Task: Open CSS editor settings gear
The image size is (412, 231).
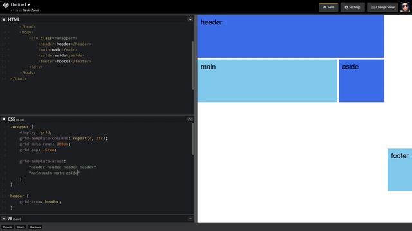Action: [4, 119]
